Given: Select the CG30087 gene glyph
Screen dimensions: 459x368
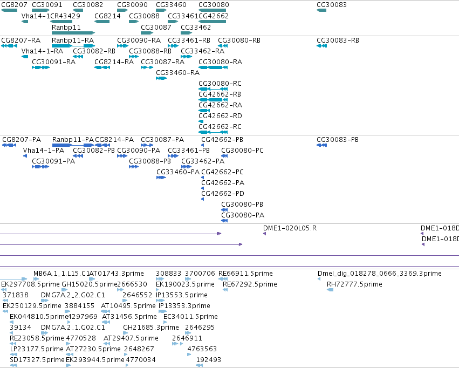Looking at the screenshot, I should [147, 33].
